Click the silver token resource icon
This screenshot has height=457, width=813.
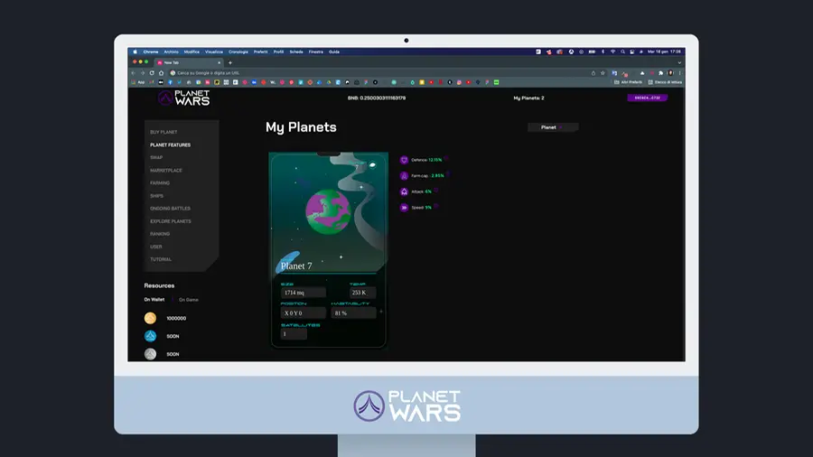(x=150, y=354)
